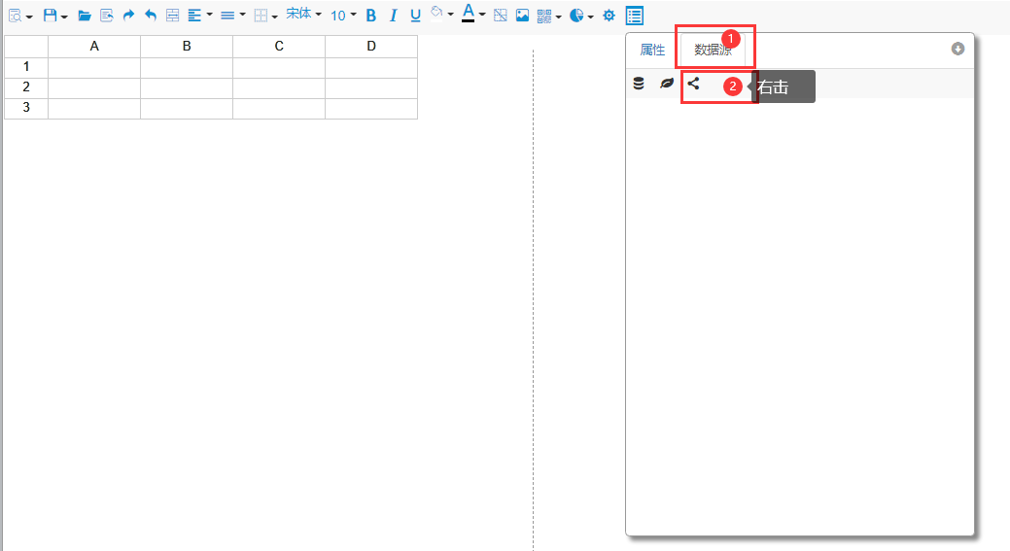Select row header 1
The width and height of the screenshot is (1010, 551).
[26, 68]
